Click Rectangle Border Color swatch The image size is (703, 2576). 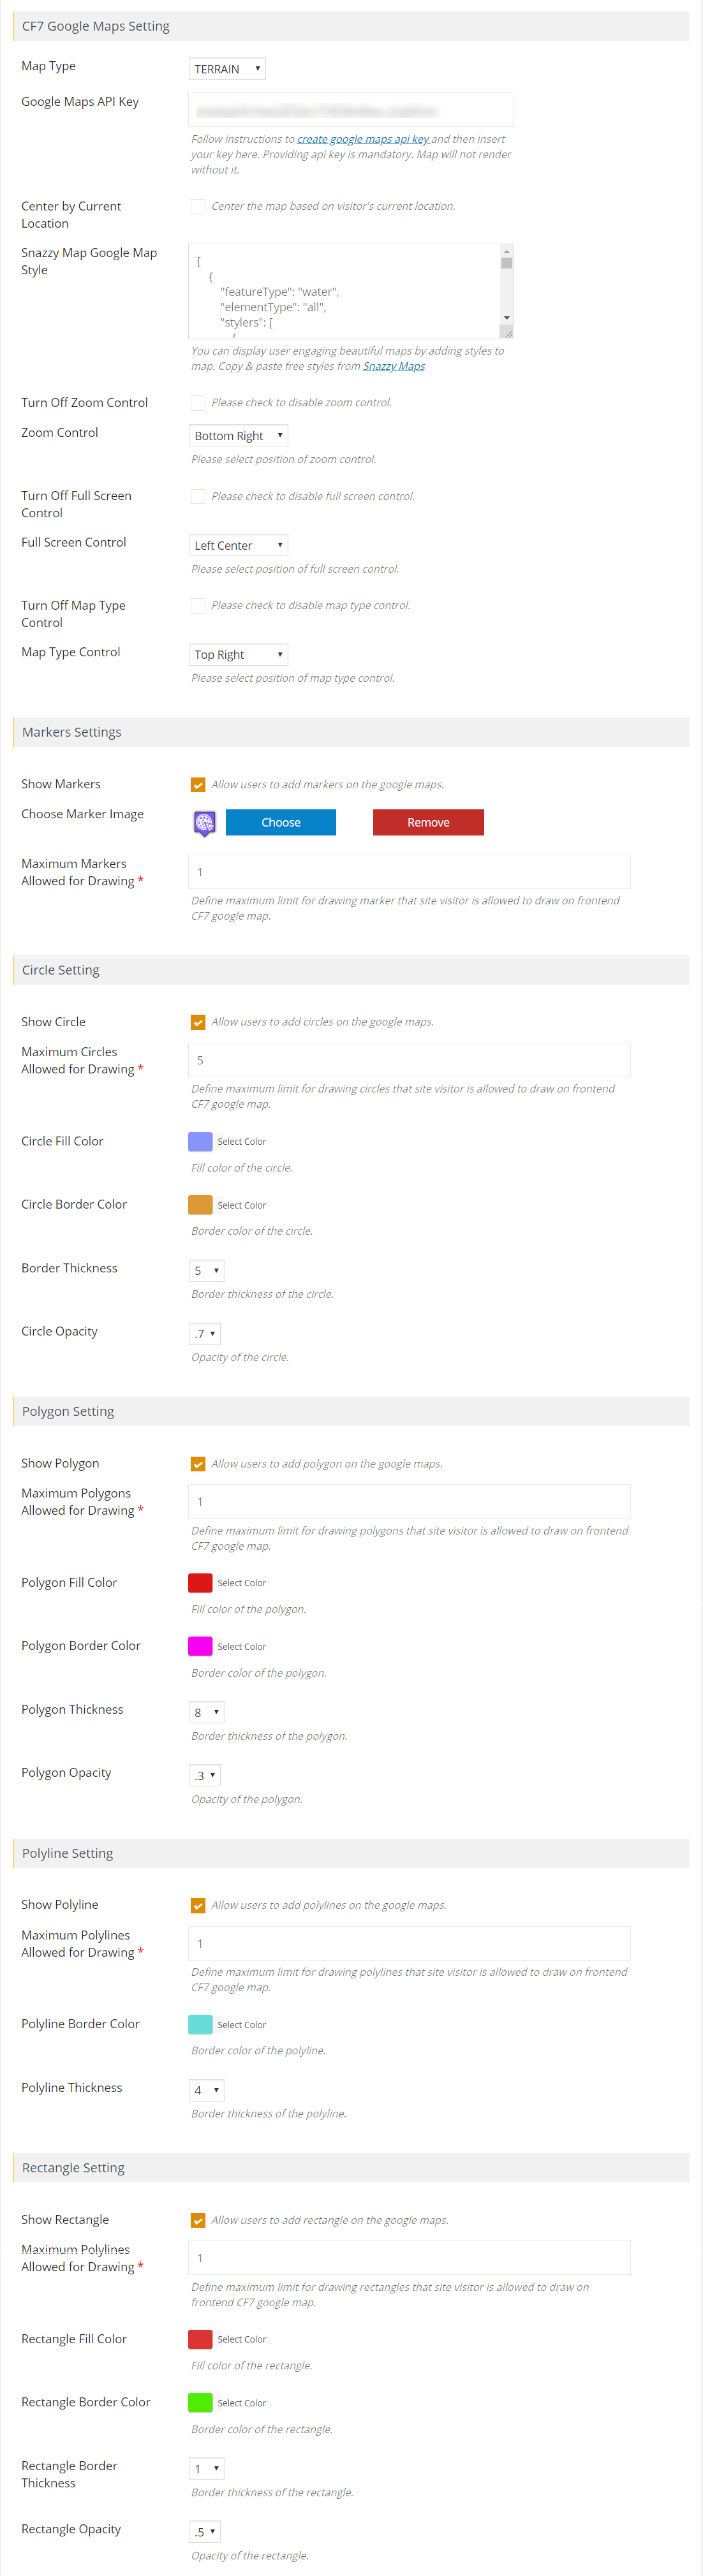click(200, 2402)
